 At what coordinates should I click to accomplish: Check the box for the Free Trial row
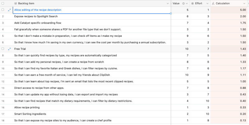3,49
